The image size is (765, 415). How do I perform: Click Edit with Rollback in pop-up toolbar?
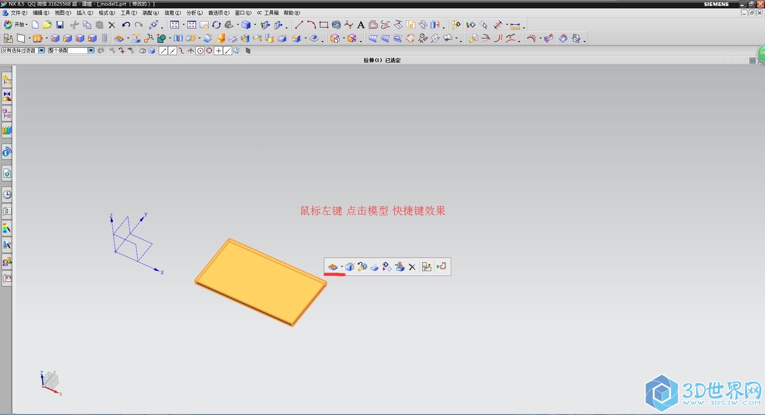362,267
